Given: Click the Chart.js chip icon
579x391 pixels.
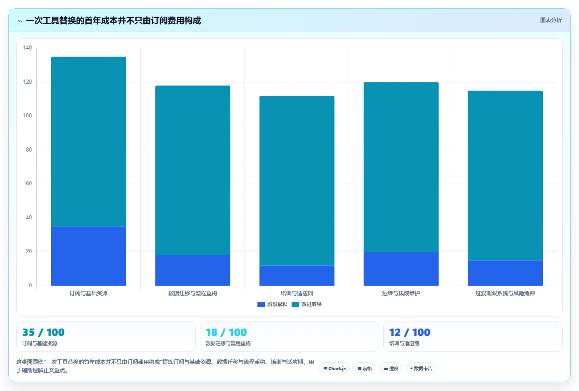Looking at the screenshot, I should 325,369.
